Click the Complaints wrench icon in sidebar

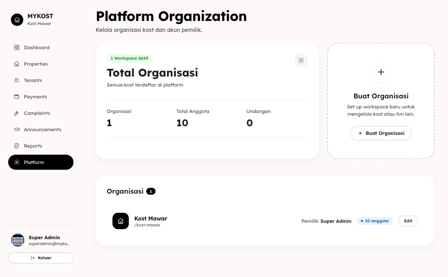17,113
